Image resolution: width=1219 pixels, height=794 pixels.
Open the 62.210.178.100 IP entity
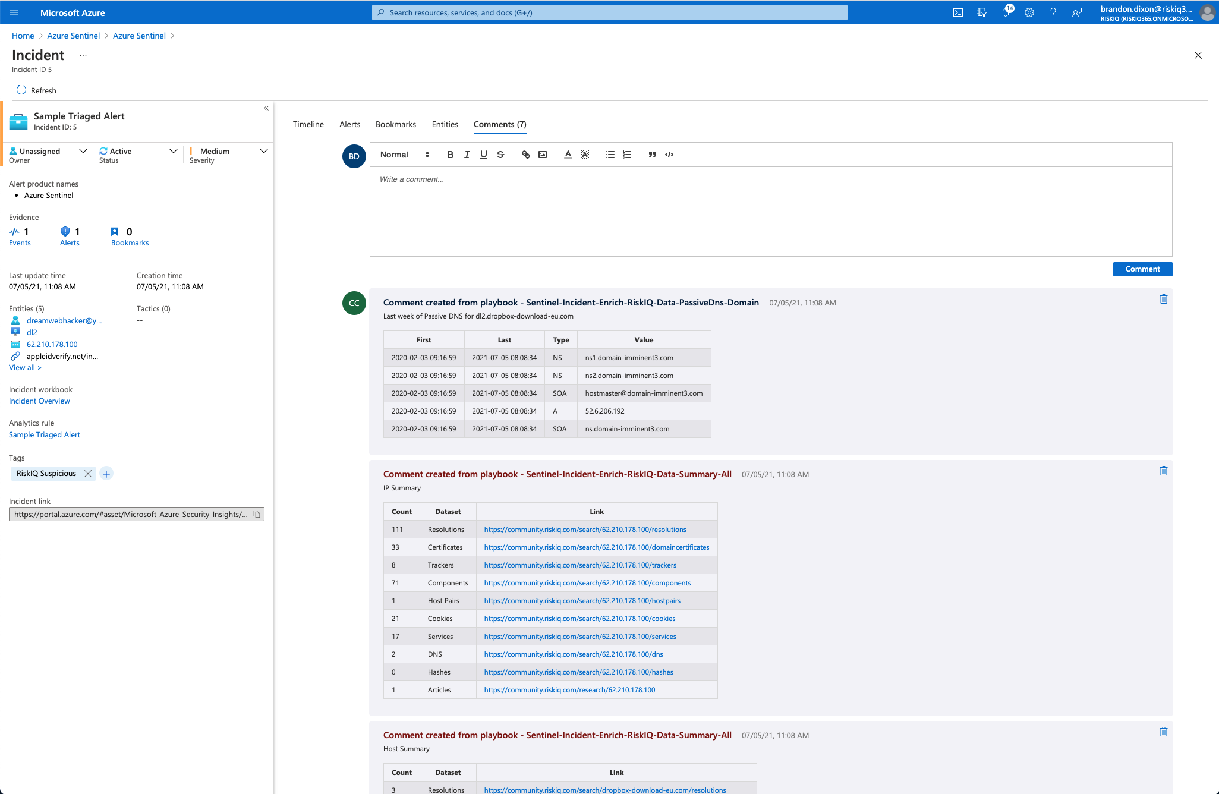(x=52, y=345)
